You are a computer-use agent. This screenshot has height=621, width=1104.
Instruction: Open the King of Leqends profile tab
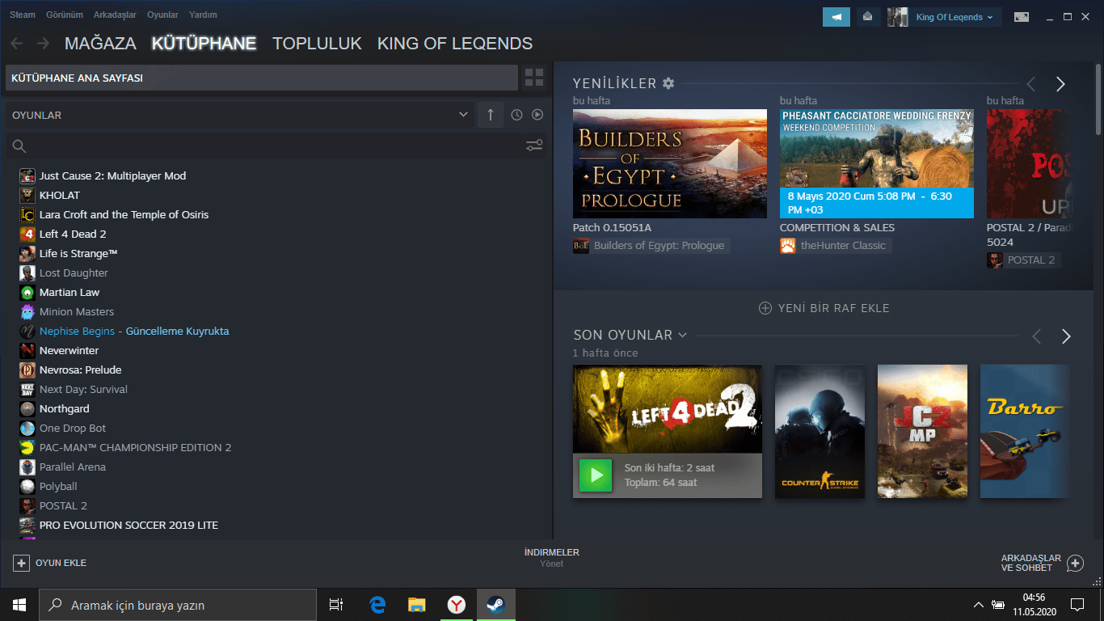(455, 44)
